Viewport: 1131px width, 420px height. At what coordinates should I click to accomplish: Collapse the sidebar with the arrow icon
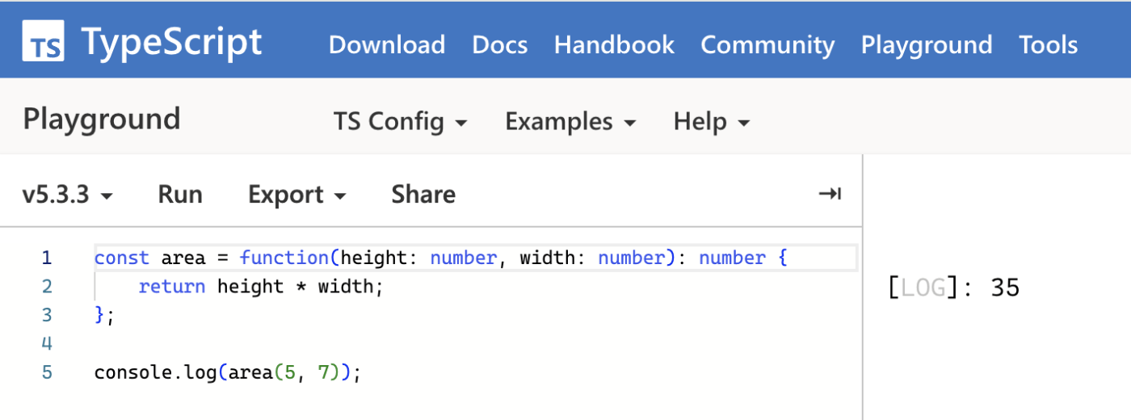click(x=830, y=194)
